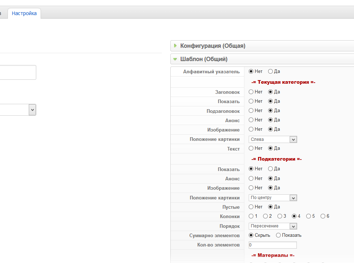The image size is (354, 263).
Task: Set Подзаголовок option to Нет
Action: click(251, 111)
